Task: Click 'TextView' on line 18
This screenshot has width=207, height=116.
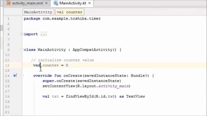Action: click(x=136, y=96)
